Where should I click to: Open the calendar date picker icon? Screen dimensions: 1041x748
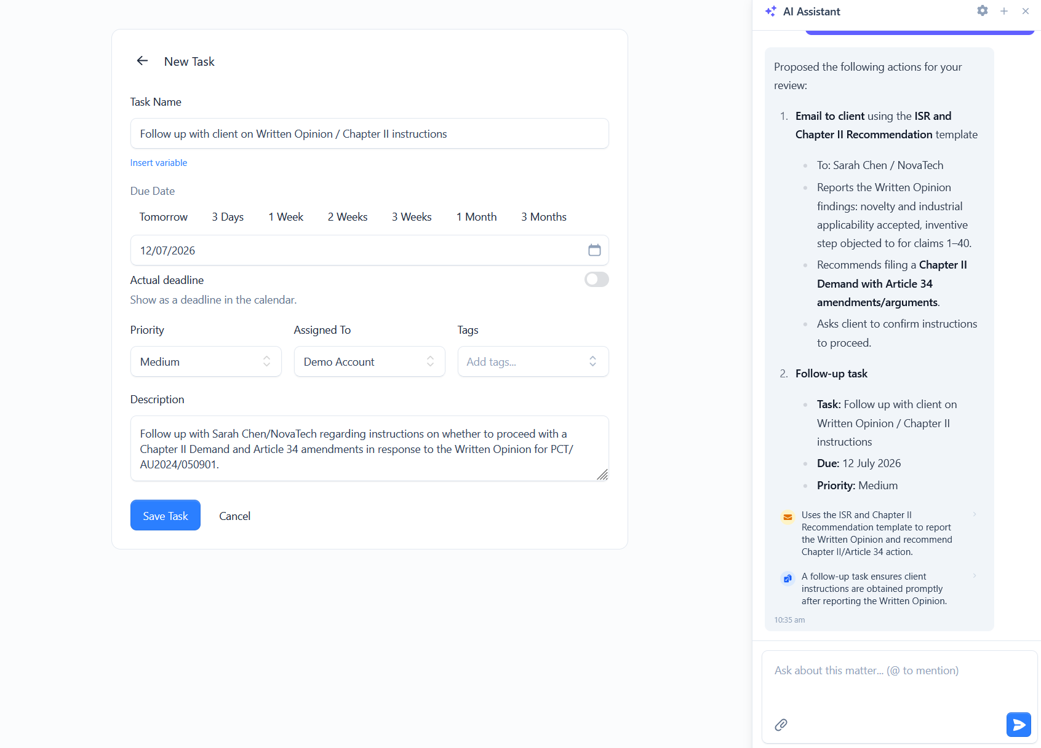pyautogui.click(x=594, y=250)
